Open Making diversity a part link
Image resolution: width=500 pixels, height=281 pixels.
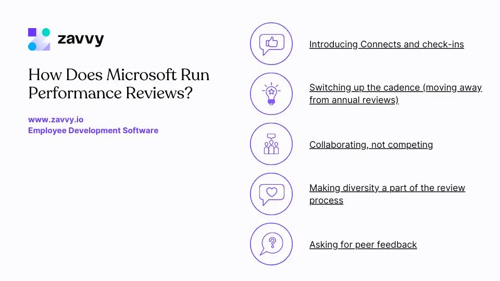point(387,194)
